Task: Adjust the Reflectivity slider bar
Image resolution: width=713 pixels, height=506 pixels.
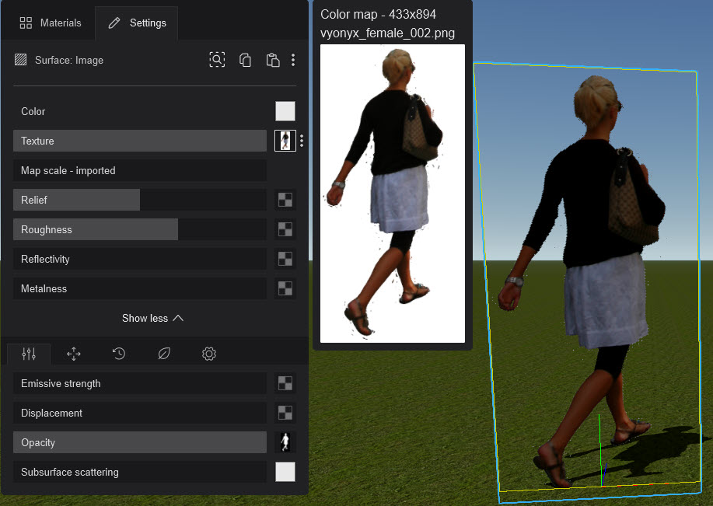Action: (140, 259)
